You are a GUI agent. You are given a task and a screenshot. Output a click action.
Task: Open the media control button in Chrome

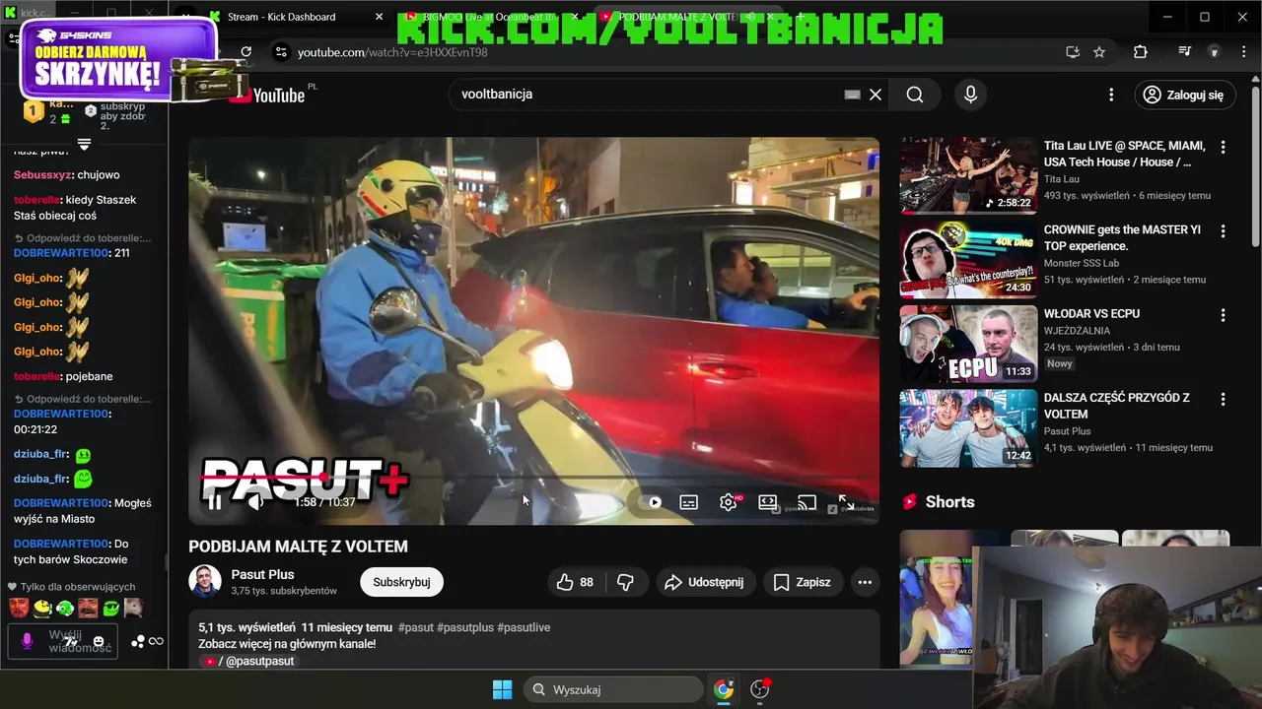tap(1185, 52)
